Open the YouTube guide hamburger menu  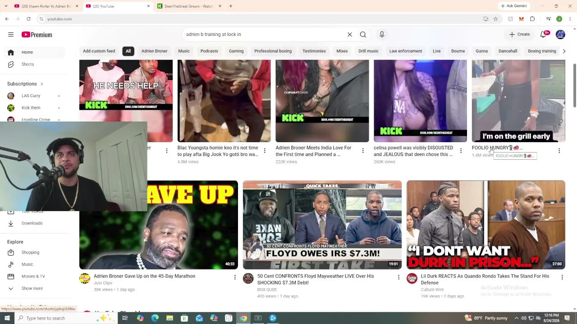[11, 35]
